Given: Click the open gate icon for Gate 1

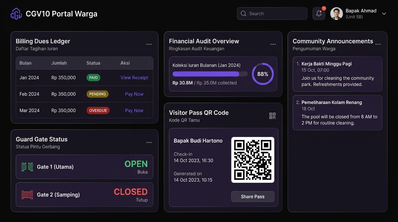Looking at the screenshot, I should (27, 167).
